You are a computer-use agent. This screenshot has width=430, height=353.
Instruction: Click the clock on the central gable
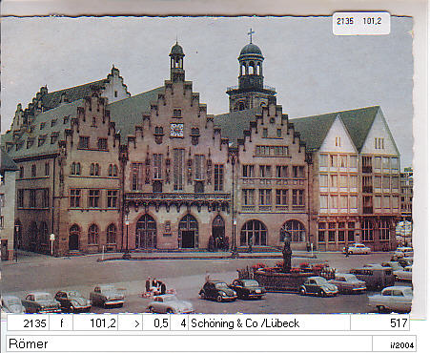[x=176, y=130]
